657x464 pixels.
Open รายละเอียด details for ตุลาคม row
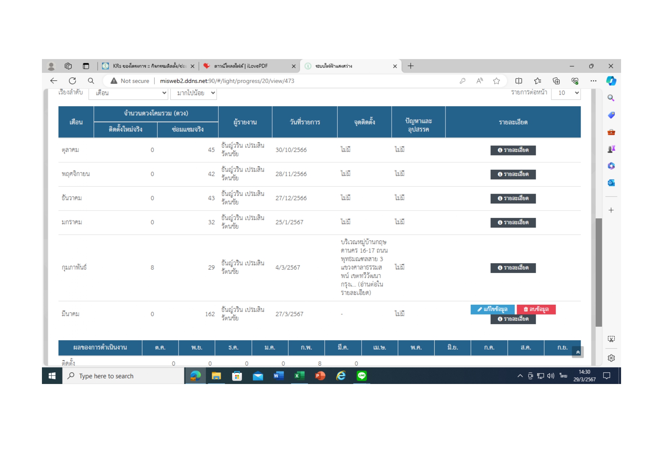point(513,150)
